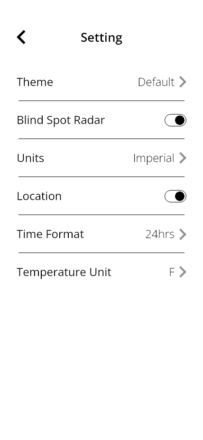Open the Units setting
This screenshot has width=203, height=440.
[x=101, y=158]
